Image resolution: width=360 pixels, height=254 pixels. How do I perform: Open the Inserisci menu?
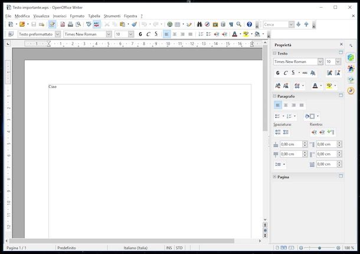pyautogui.click(x=60, y=16)
